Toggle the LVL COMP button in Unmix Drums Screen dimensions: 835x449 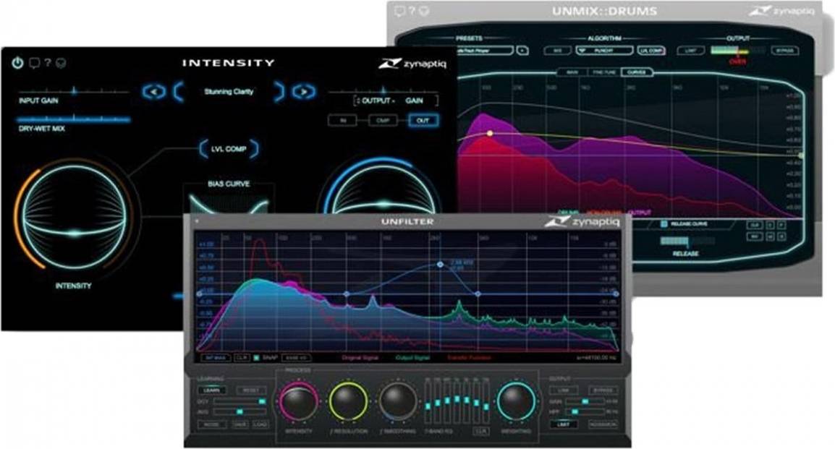click(651, 51)
